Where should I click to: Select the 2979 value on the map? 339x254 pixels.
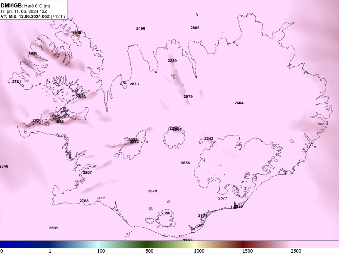pyautogui.click(x=188, y=97)
